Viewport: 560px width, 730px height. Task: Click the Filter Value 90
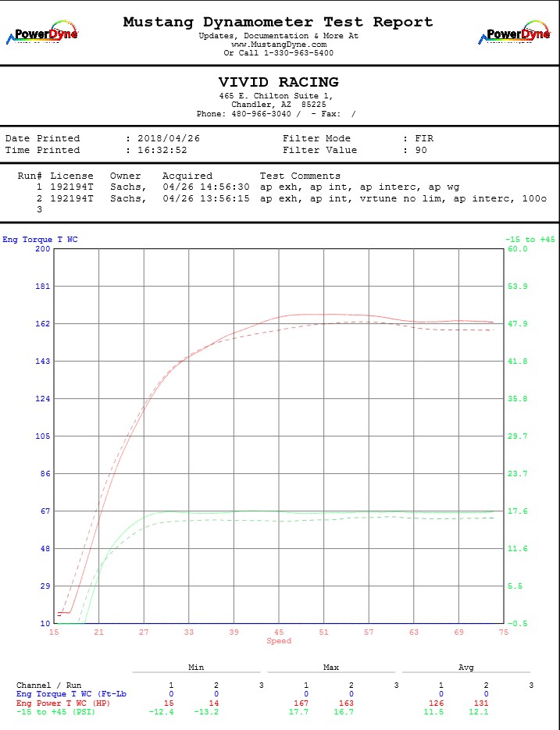(x=420, y=150)
